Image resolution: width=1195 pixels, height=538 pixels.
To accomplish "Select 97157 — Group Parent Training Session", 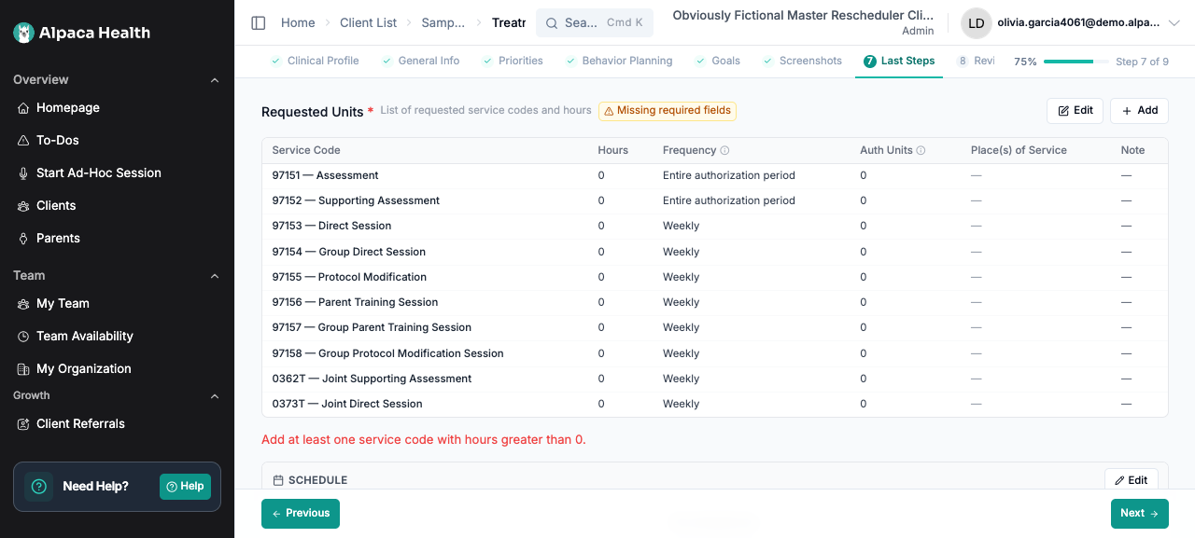I will 714,328.
